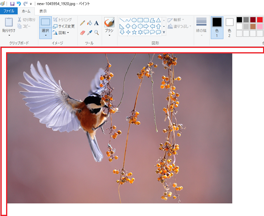Select 色 1 foreground color box
This screenshot has width=264, height=216.
[217, 28]
